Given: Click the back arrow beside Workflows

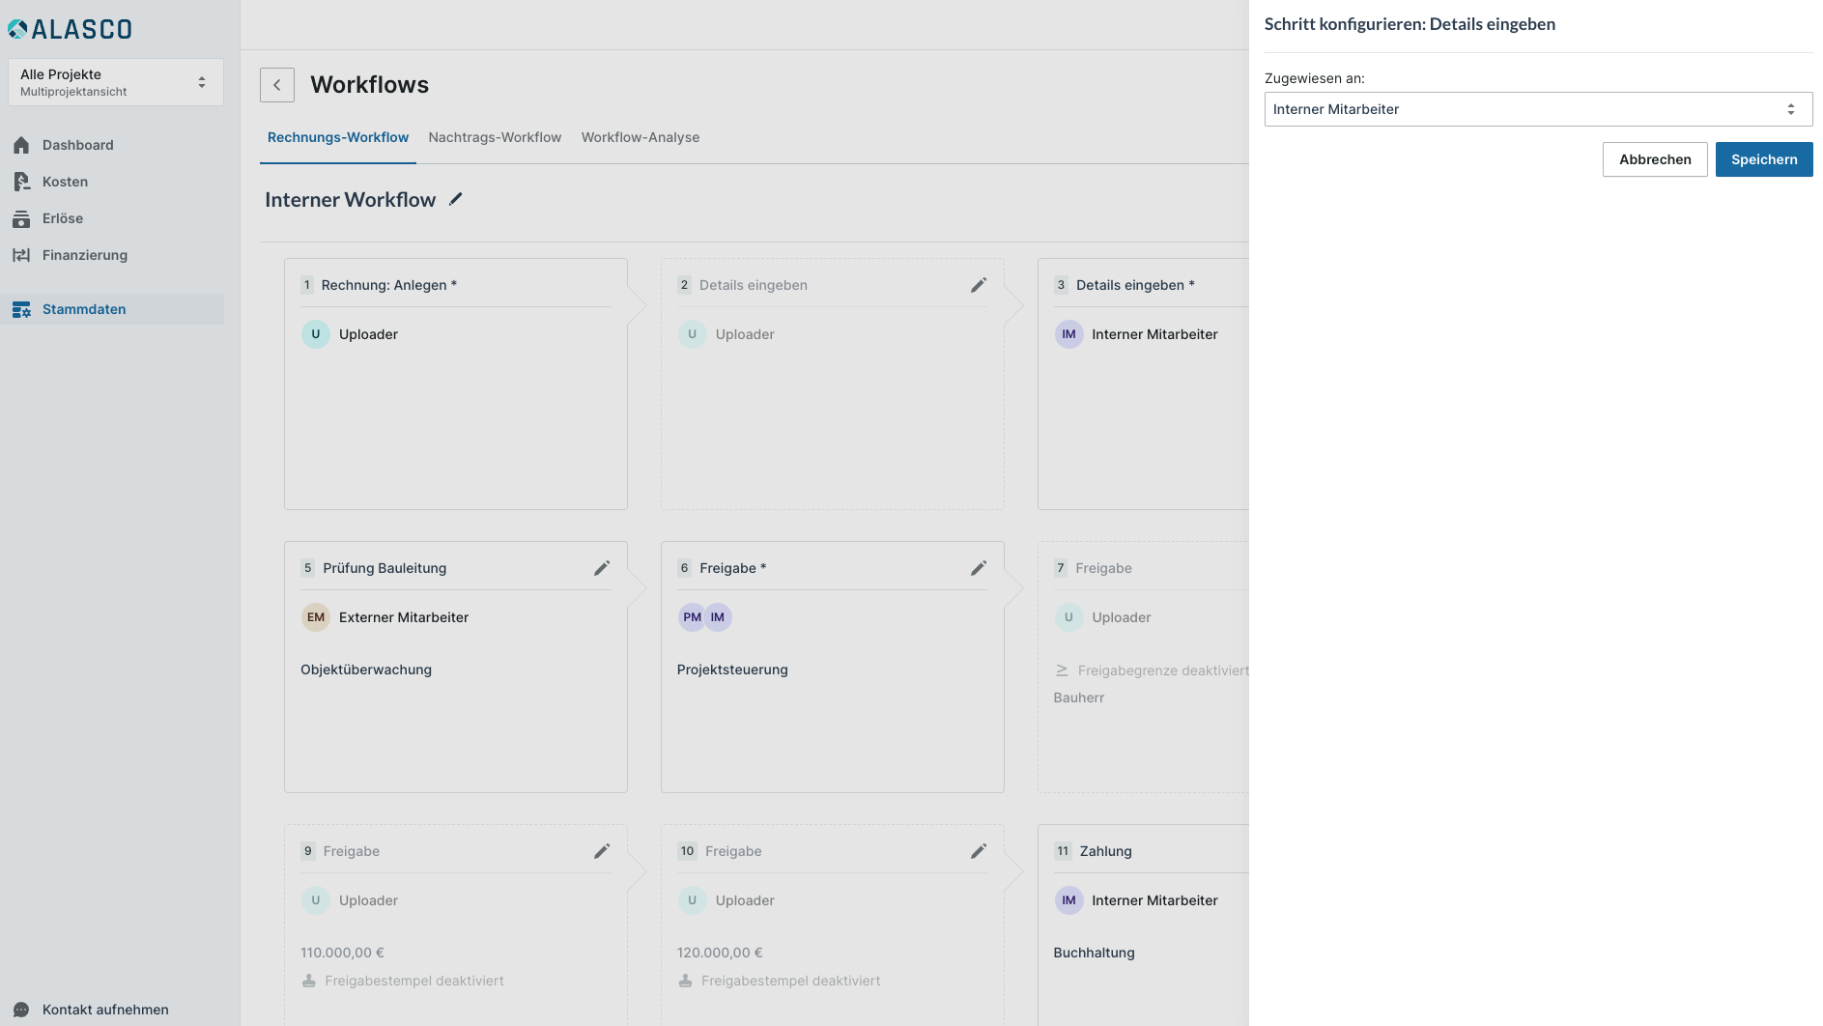Looking at the screenshot, I should [277, 85].
